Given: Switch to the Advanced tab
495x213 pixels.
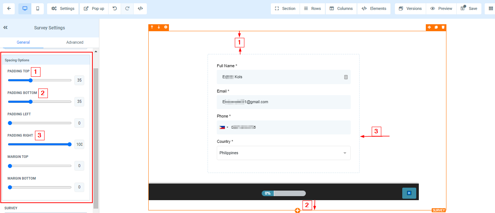Looking at the screenshot, I should pyautogui.click(x=75, y=42).
